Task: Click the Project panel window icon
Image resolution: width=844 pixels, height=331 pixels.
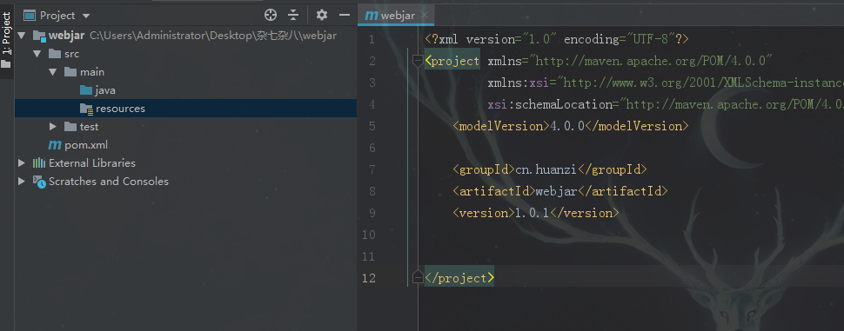Action: tap(30, 15)
